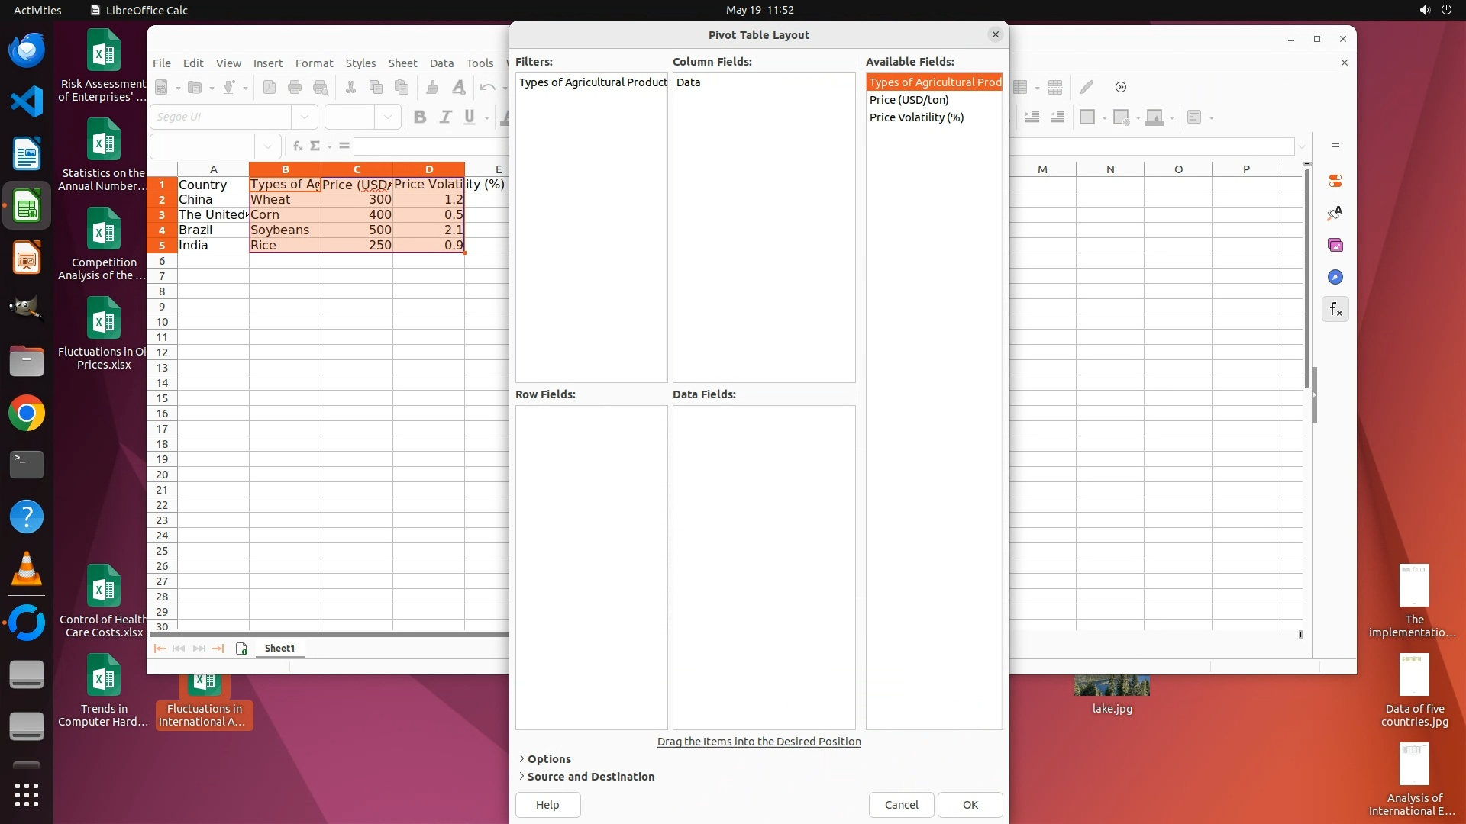Open the sidebar Functions panel
Viewport: 1466px width, 824px height.
tap(1335, 310)
